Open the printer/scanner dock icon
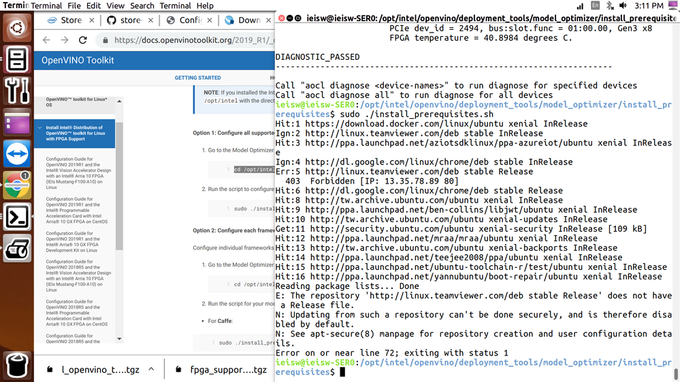 tap(17, 249)
